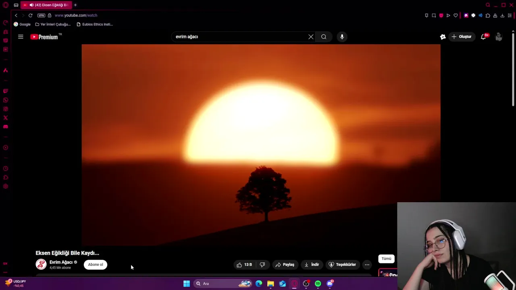Open the tab islands workspace icon

point(16,5)
